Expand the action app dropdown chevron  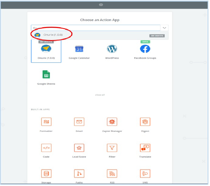coord(164,28)
